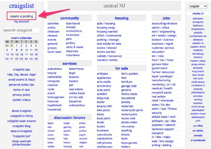
Task: Open garage sale listings
Action: (129, 86)
